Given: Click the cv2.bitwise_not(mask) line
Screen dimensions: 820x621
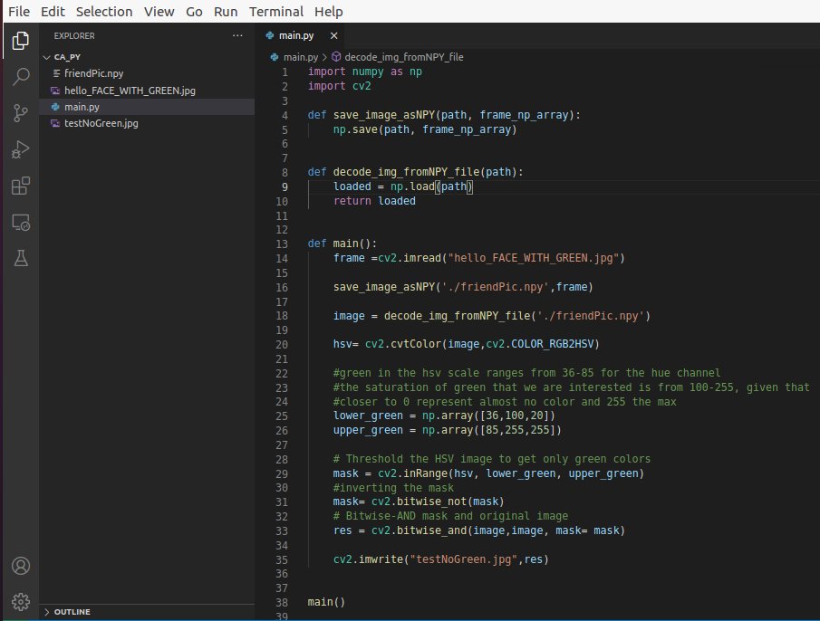Looking at the screenshot, I should pyautogui.click(x=419, y=502).
